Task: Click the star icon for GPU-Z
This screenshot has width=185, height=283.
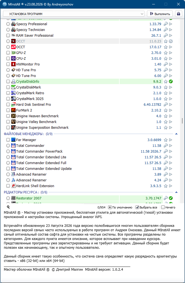Action: (x=166, y=53)
